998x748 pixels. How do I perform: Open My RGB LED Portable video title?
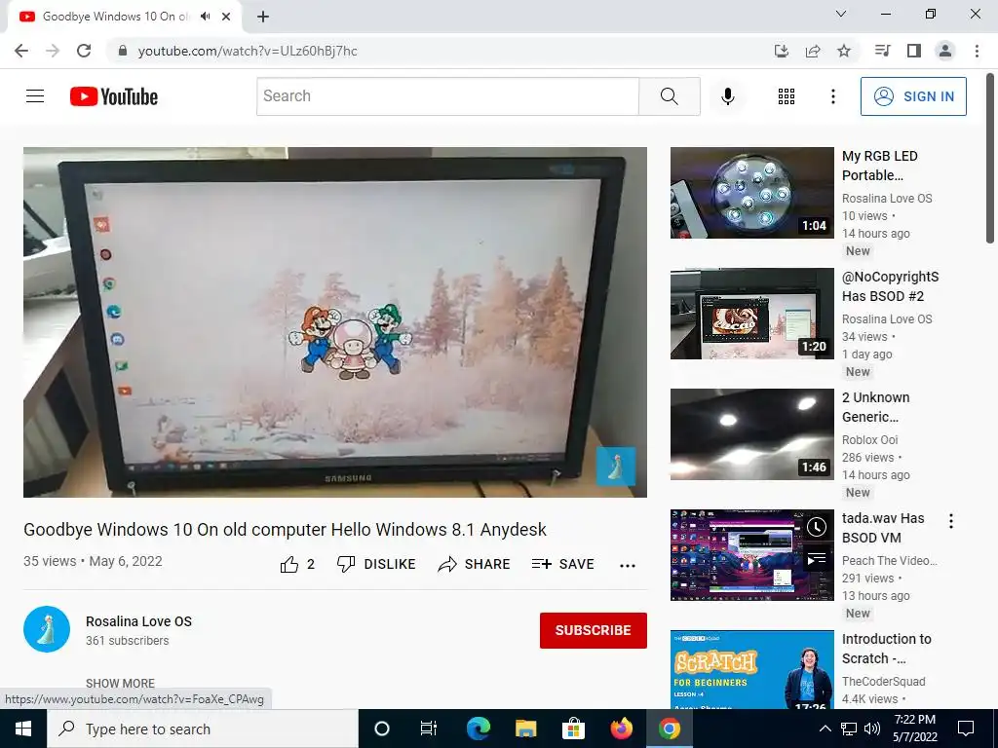[880, 166]
